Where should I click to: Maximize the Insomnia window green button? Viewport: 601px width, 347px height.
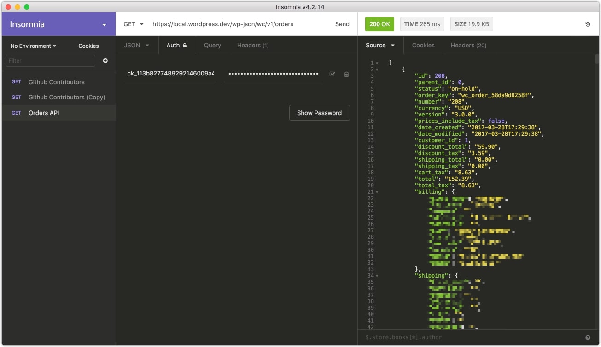click(x=27, y=7)
